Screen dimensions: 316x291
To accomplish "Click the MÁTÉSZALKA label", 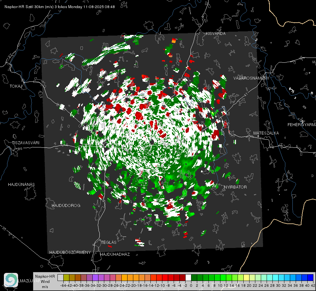I will coord(266,133).
